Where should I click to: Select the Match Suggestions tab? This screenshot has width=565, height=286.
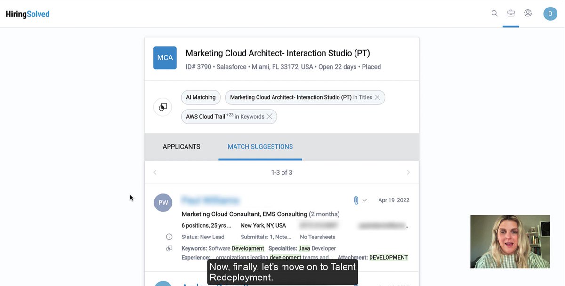click(x=260, y=147)
